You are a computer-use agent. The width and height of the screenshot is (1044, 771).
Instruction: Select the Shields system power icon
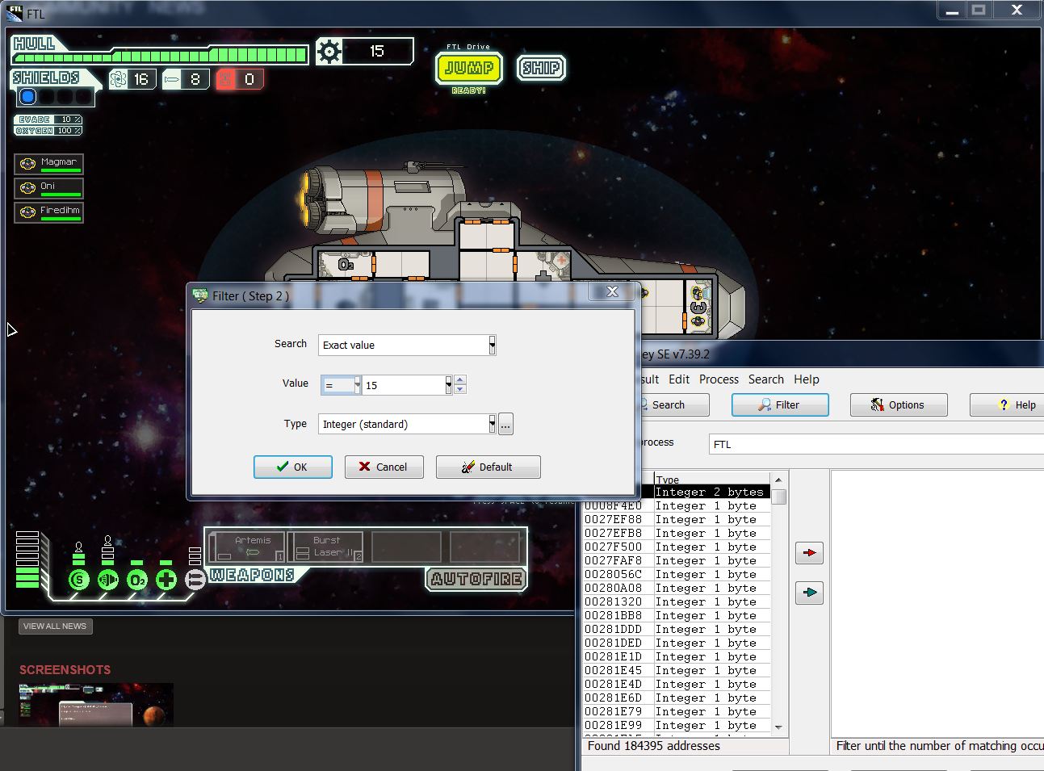click(78, 579)
